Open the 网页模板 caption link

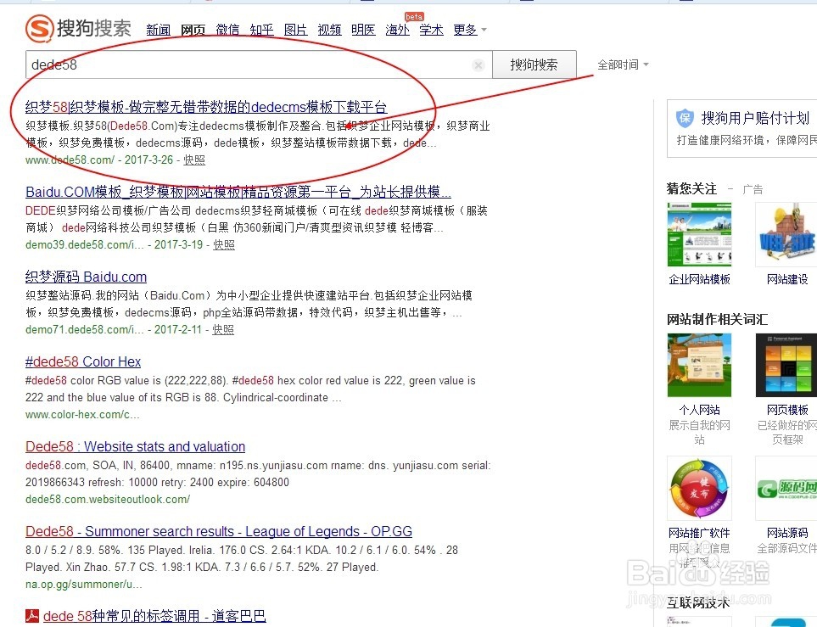[787, 410]
